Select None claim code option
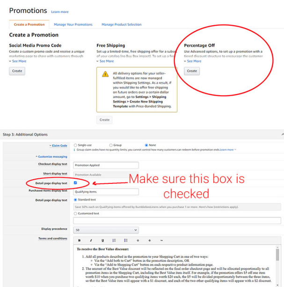The height and width of the screenshot is (287, 284). (146, 145)
